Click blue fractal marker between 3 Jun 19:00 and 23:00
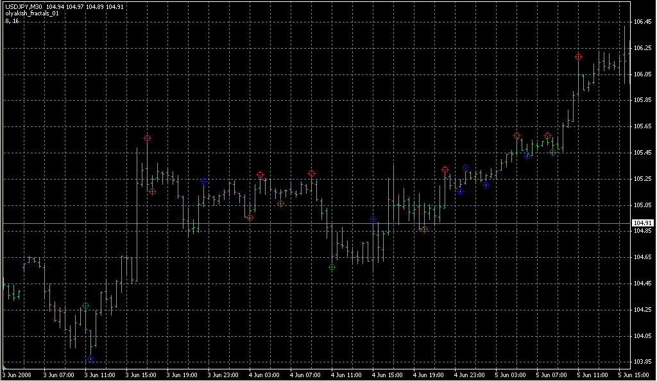The image size is (657, 381). (x=203, y=182)
